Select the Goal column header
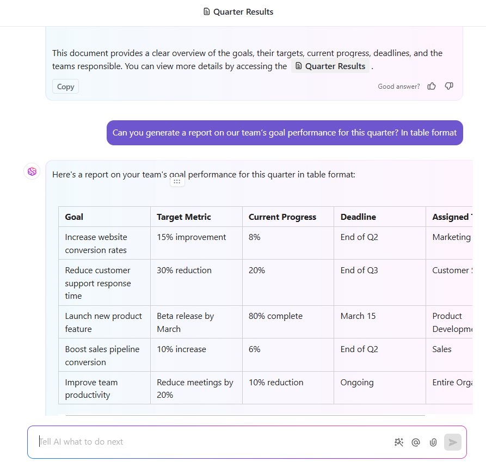The height and width of the screenshot is (468, 486). [74, 217]
